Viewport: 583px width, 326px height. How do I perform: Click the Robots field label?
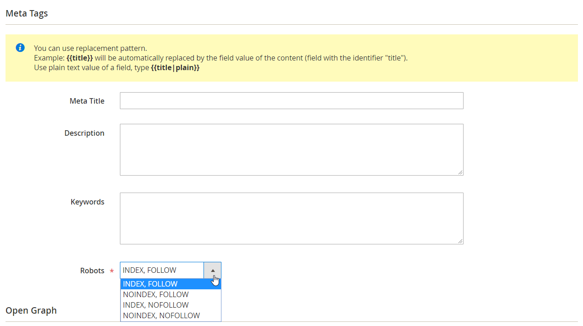point(92,271)
